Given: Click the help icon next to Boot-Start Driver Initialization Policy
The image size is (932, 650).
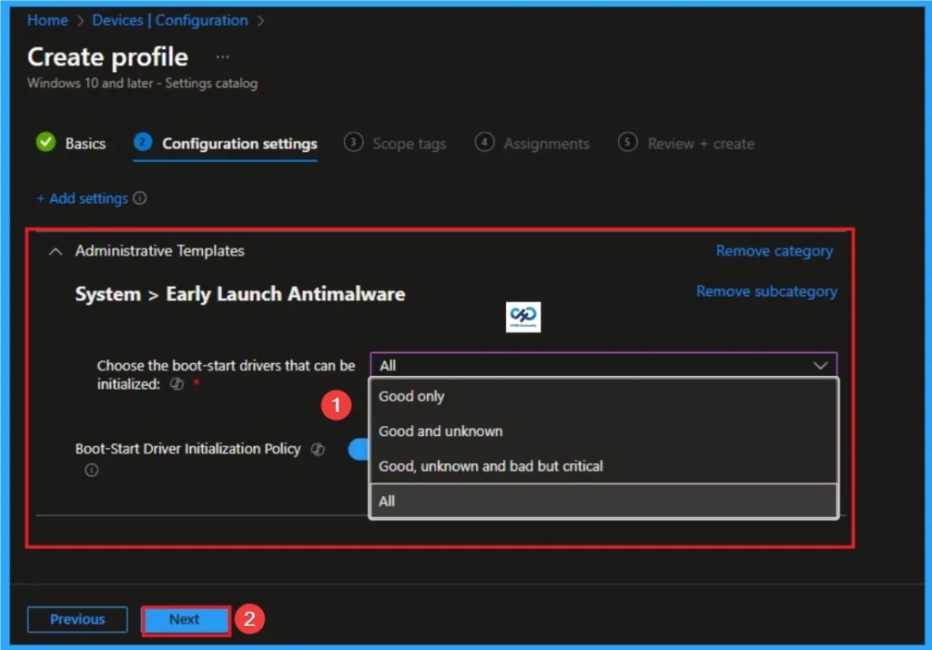Looking at the screenshot, I should (316, 449).
